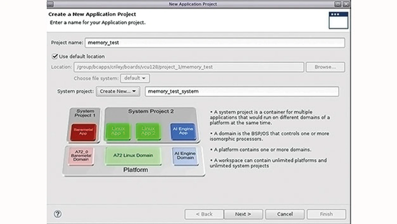
Task: Open the Choose file system dropdown
Action: click(135, 78)
